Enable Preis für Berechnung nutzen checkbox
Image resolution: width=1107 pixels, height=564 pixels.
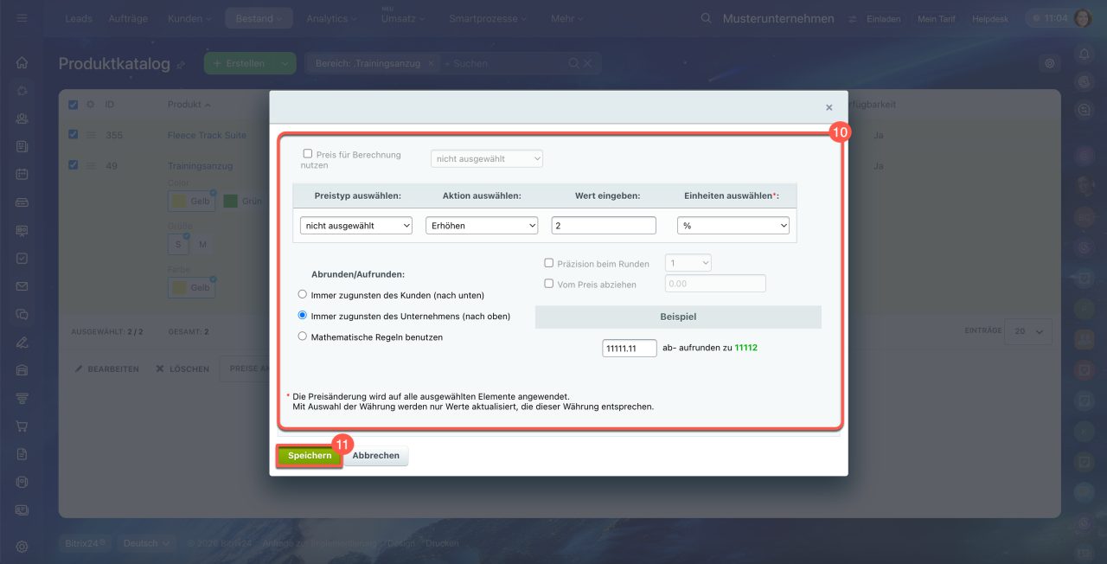coord(308,153)
